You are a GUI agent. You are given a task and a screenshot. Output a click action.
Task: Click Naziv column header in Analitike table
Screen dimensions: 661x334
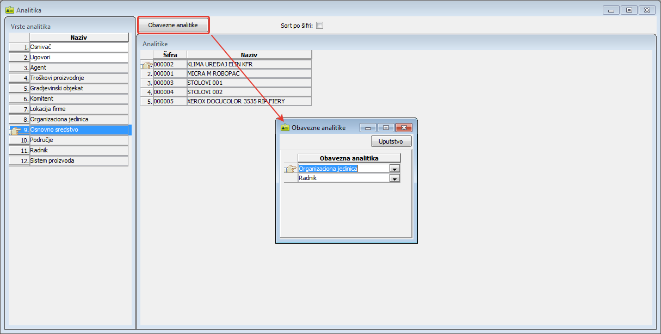(249, 55)
